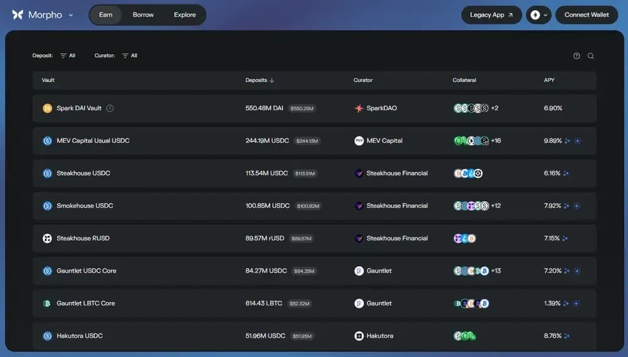The image size is (628, 357).
Task: Open the Curator filter set to All
Action: click(x=130, y=56)
